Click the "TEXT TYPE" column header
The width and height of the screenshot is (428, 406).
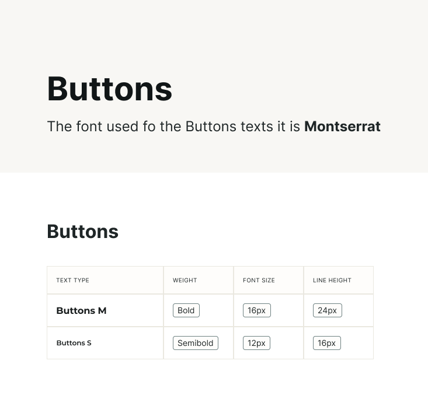pos(72,281)
